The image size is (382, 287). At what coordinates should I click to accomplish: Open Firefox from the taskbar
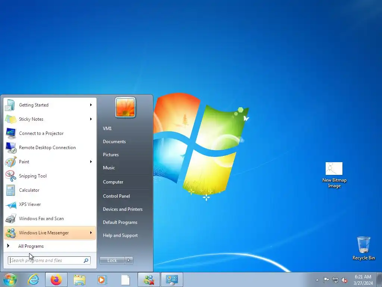point(56,280)
